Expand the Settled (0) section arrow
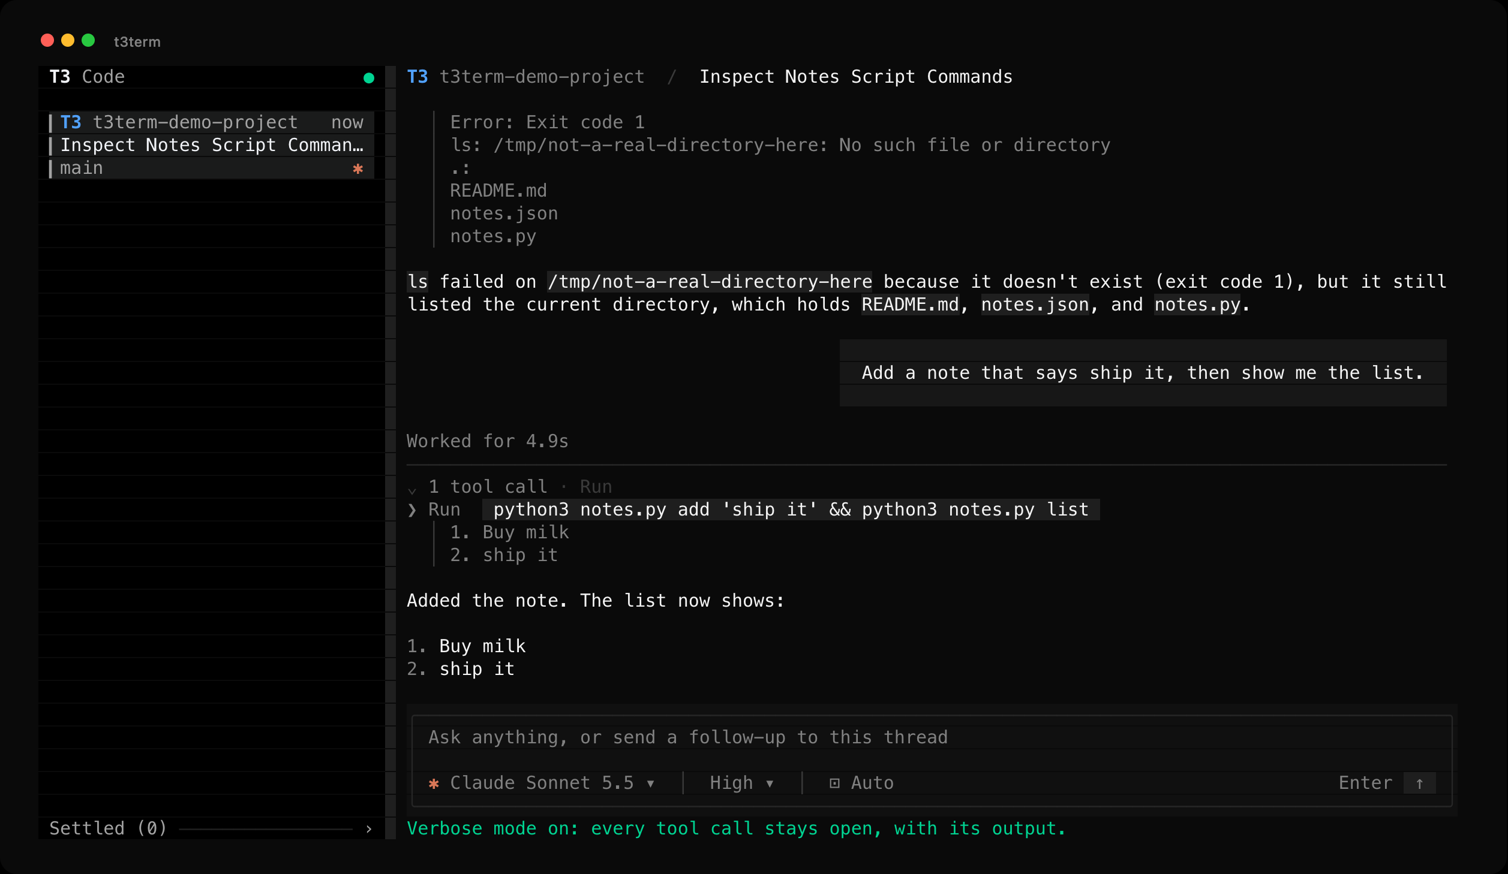Viewport: 1508px width, 874px height. 369,829
